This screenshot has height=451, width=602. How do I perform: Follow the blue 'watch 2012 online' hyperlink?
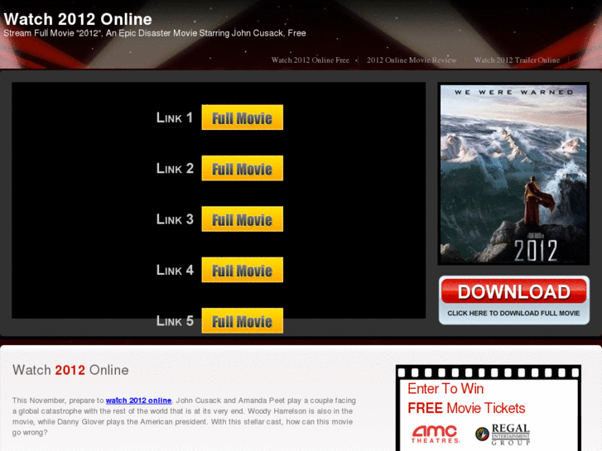[138, 401]
